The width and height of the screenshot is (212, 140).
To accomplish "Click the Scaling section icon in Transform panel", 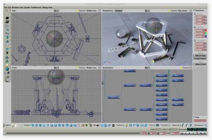I will pos(195,14).
